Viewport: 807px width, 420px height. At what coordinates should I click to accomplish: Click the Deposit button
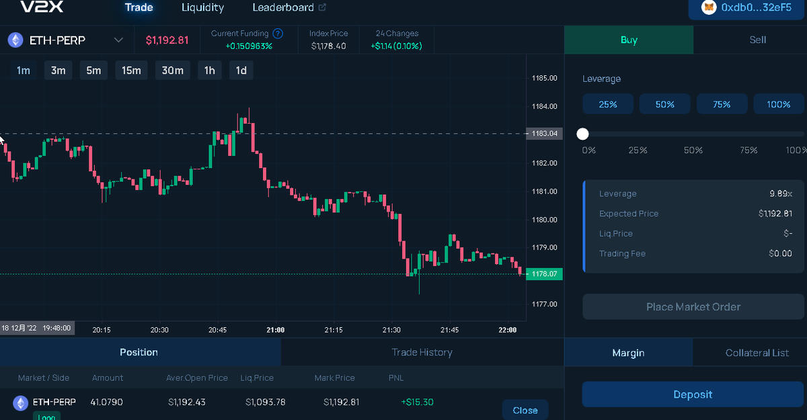[693, 394]
